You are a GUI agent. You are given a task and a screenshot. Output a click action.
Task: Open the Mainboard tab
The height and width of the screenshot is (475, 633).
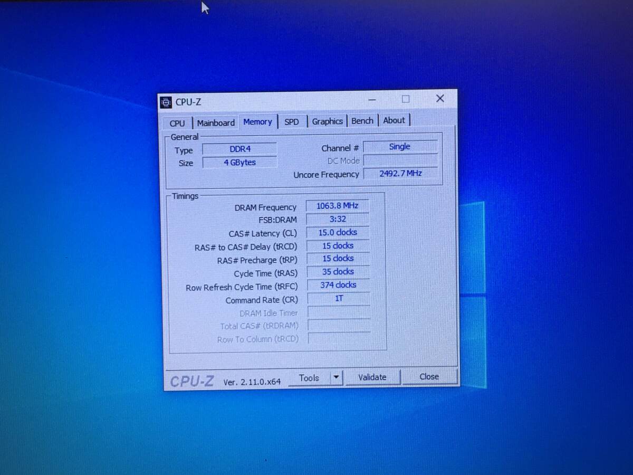click(216, 123)
